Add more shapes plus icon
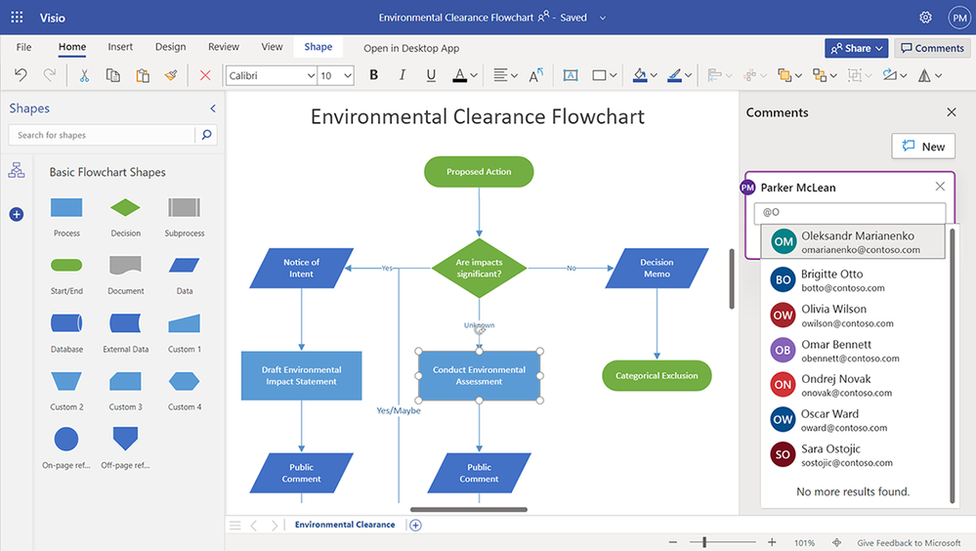The image size is (976, 551). pyautogui.click(x=17, y=214)
